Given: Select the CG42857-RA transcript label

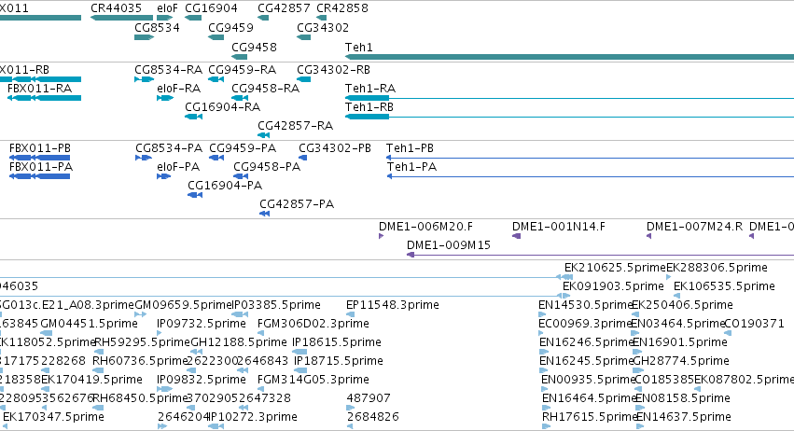Looking at the screenshot, I should [295, 126].
